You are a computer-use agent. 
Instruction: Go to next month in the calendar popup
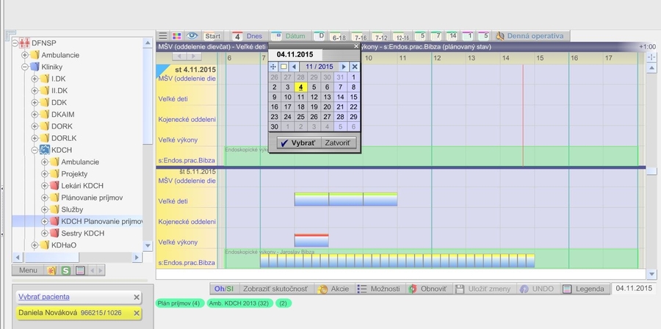(344, 66)
